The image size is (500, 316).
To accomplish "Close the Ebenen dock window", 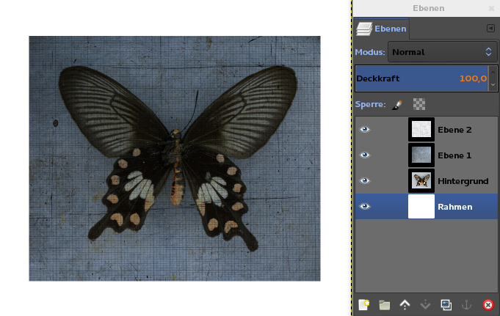I will click(x=491, y=9).
